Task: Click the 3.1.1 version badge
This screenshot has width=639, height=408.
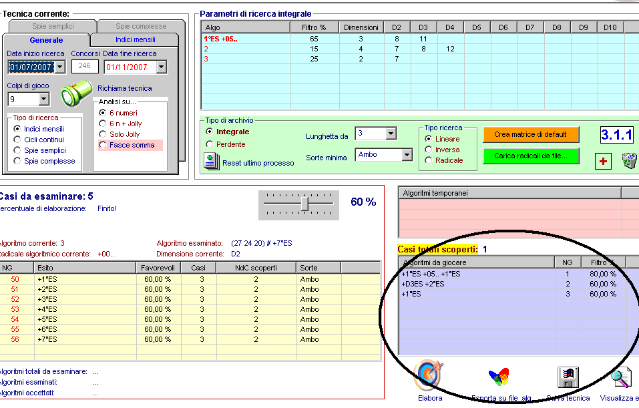Action: [x=616, y=134]
